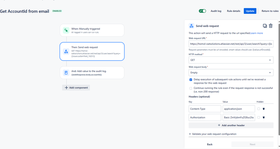This screenshot has height=149, width=280.
Task: Click the ENABLED status badge
Action: [57, 11]
